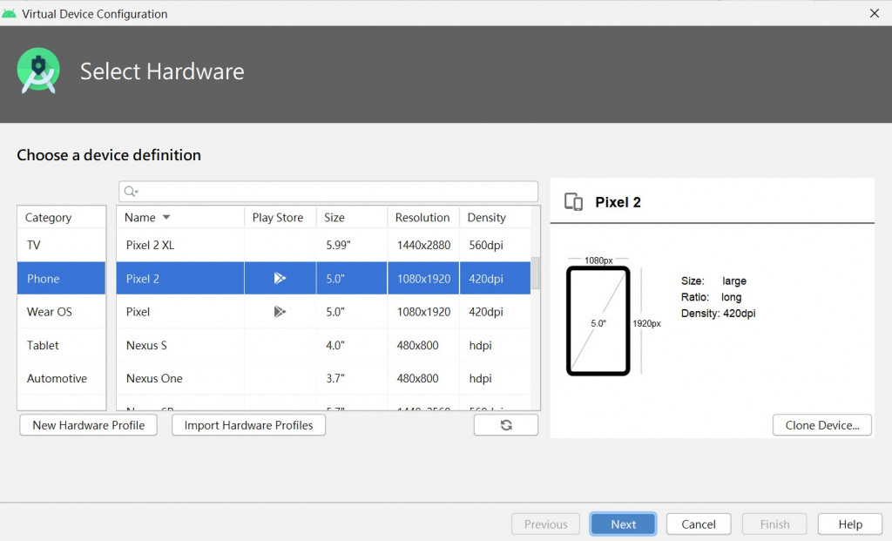The height and width of the screenshot is (541, 892).
Task: Click the Density column header
Action: [x=495, y=217]
